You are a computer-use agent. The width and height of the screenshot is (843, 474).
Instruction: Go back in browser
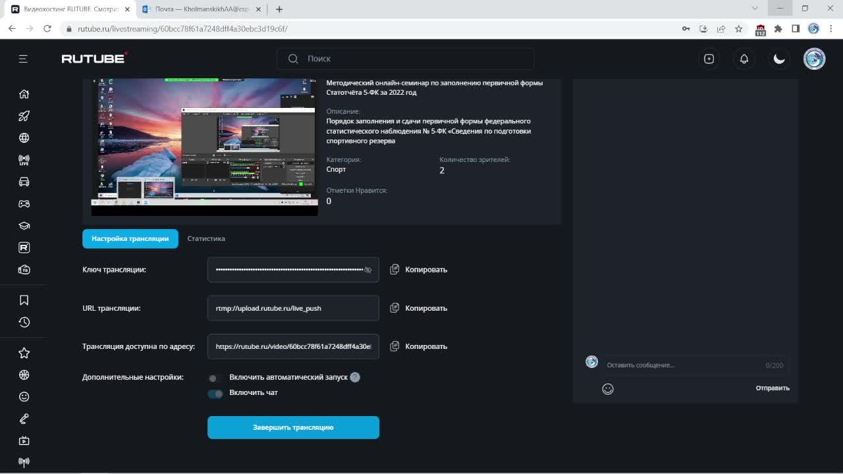[x=12, y=29]
